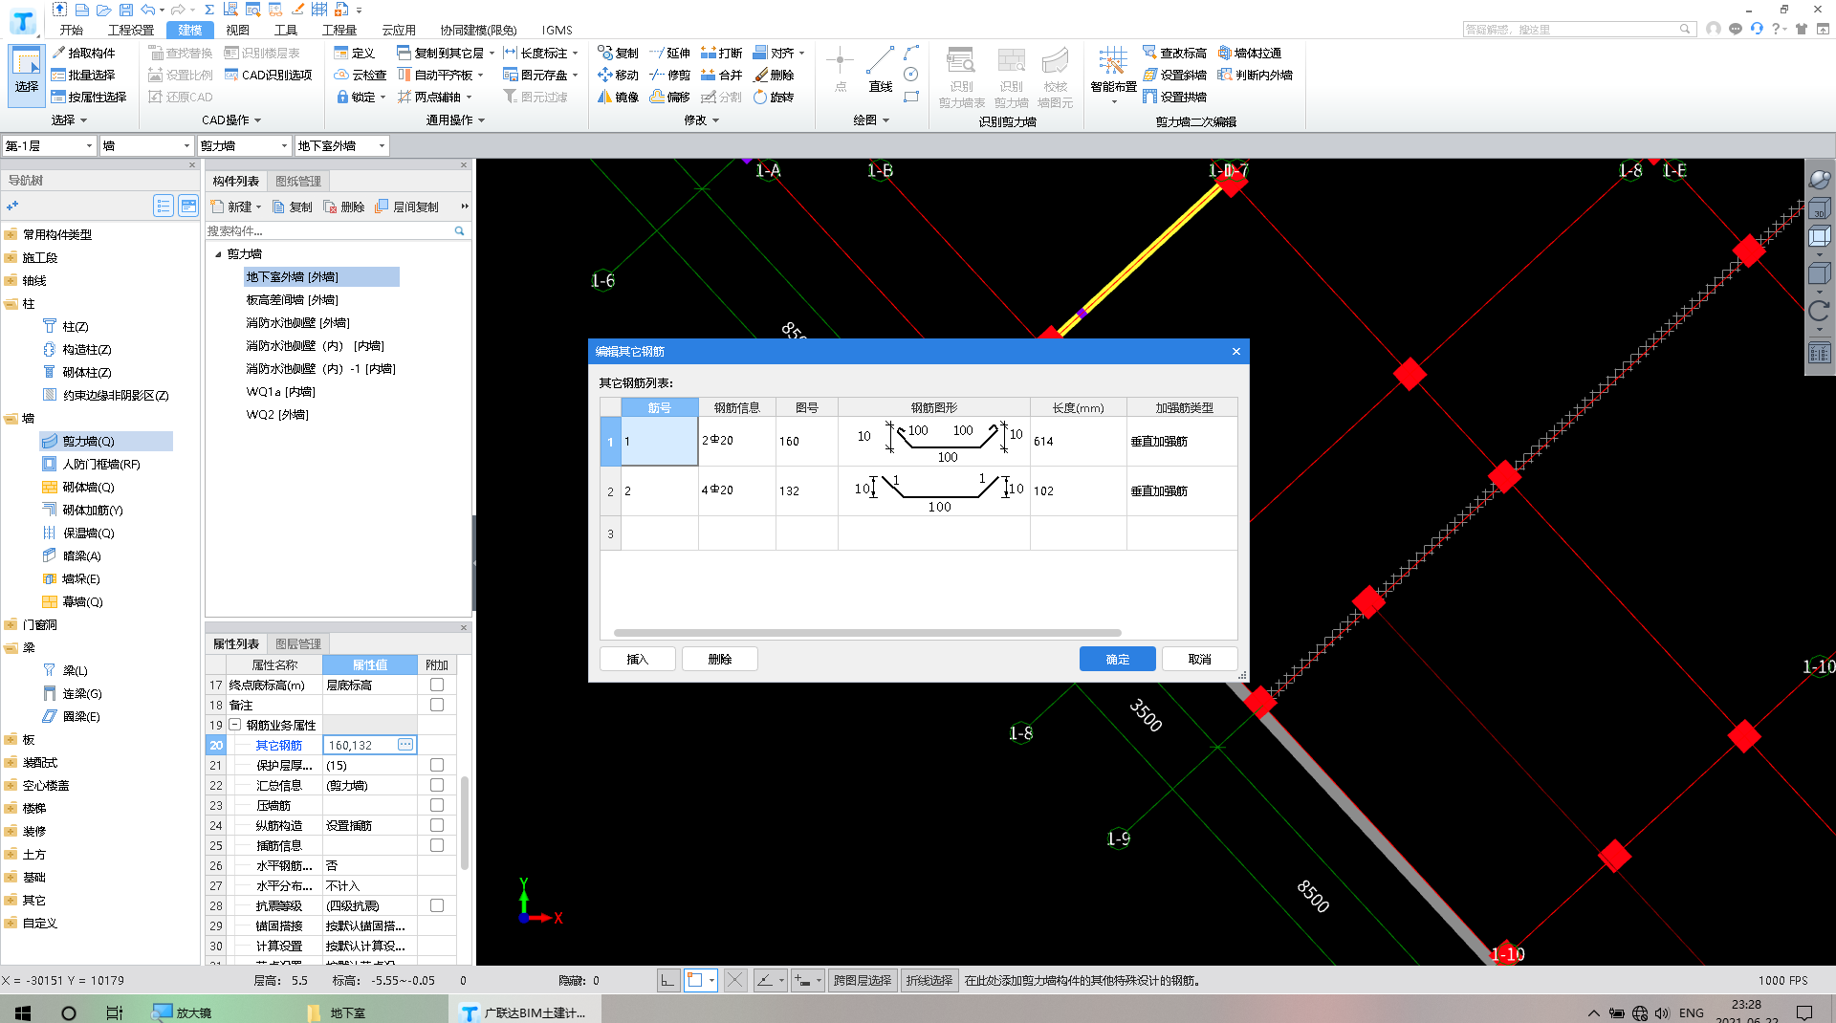Toggle 备注 附加 checkbox
This screenshot has width=1836, height=1023.
[437, 705]
